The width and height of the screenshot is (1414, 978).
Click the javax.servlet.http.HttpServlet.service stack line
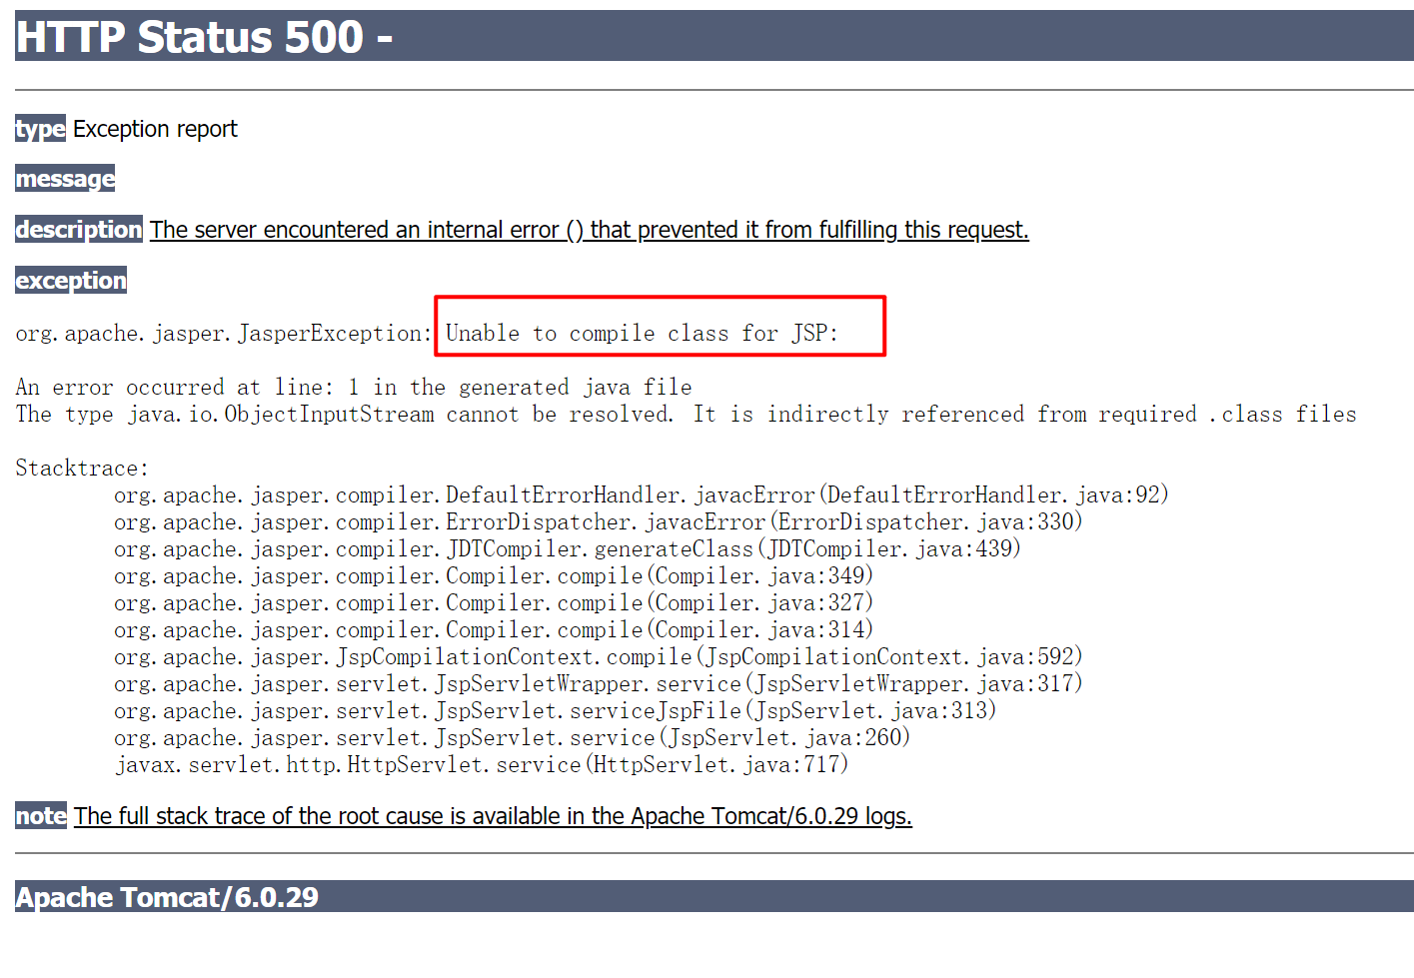pyautogui.click(x=481, y=764)
